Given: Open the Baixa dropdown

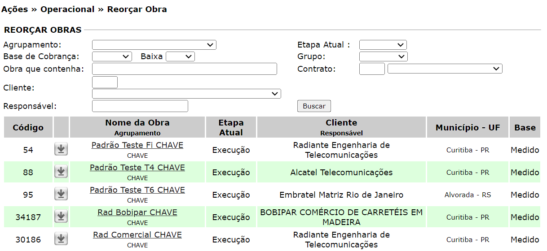Looking at the screenshot, I should [180, 56].
